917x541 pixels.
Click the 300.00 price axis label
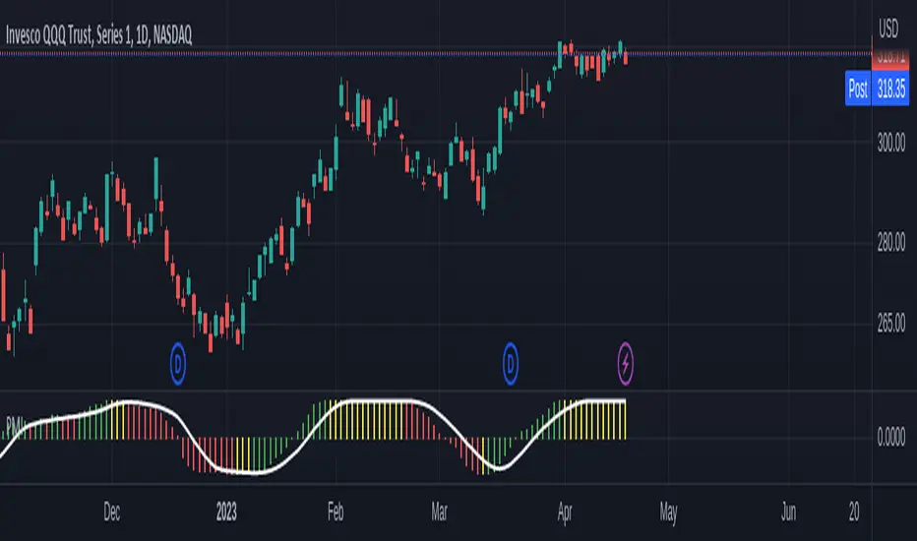(x=891, y=142)
